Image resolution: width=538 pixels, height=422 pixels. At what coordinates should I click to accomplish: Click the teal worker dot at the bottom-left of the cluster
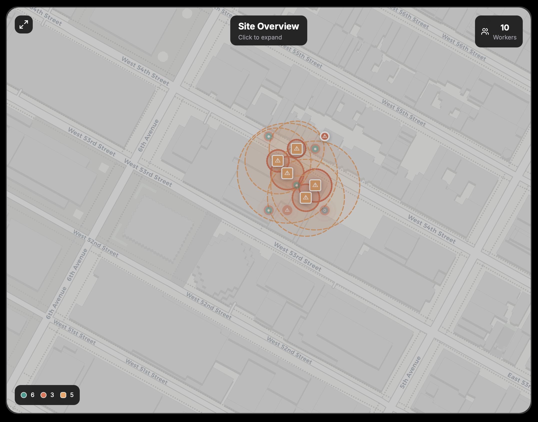click(268, 210)
